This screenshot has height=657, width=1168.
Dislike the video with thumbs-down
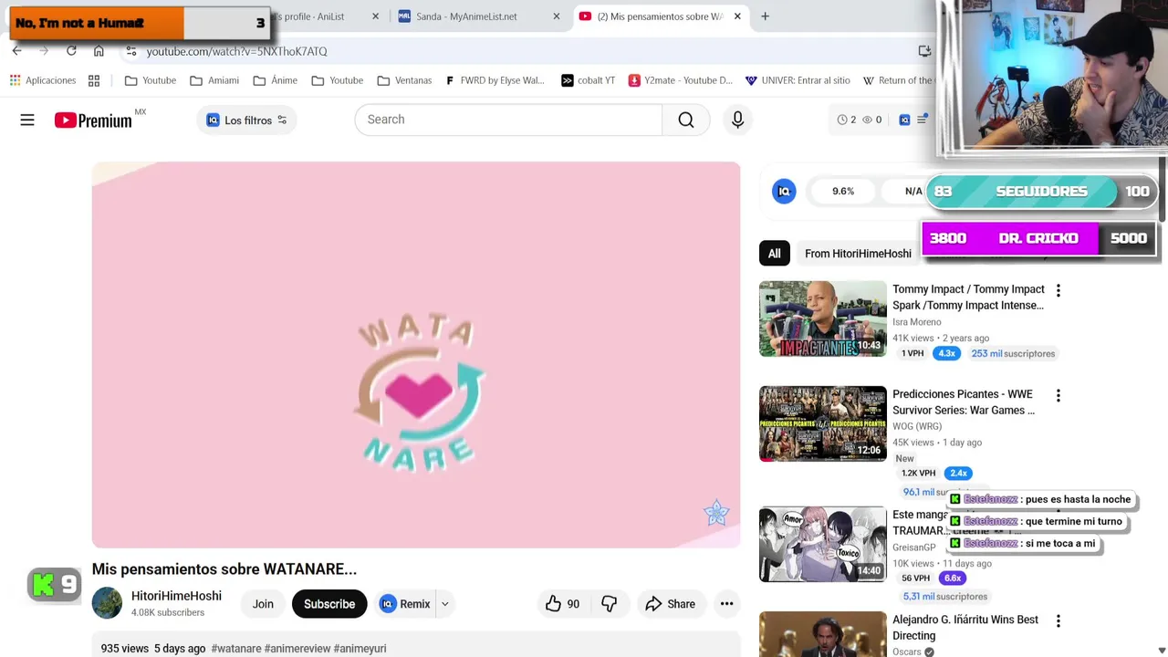[609, 604]
